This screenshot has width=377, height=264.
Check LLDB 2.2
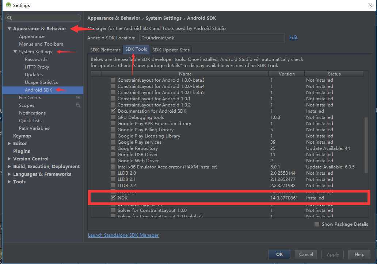coord(113,186)
